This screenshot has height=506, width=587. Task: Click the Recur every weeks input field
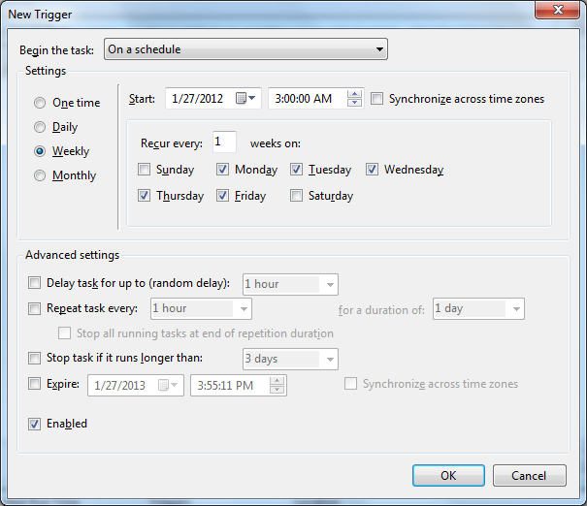223,142
